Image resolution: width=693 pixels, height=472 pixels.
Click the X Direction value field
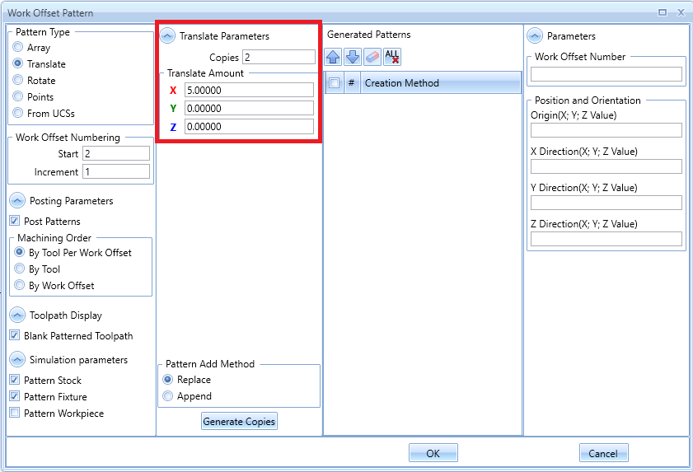(606, 166)
